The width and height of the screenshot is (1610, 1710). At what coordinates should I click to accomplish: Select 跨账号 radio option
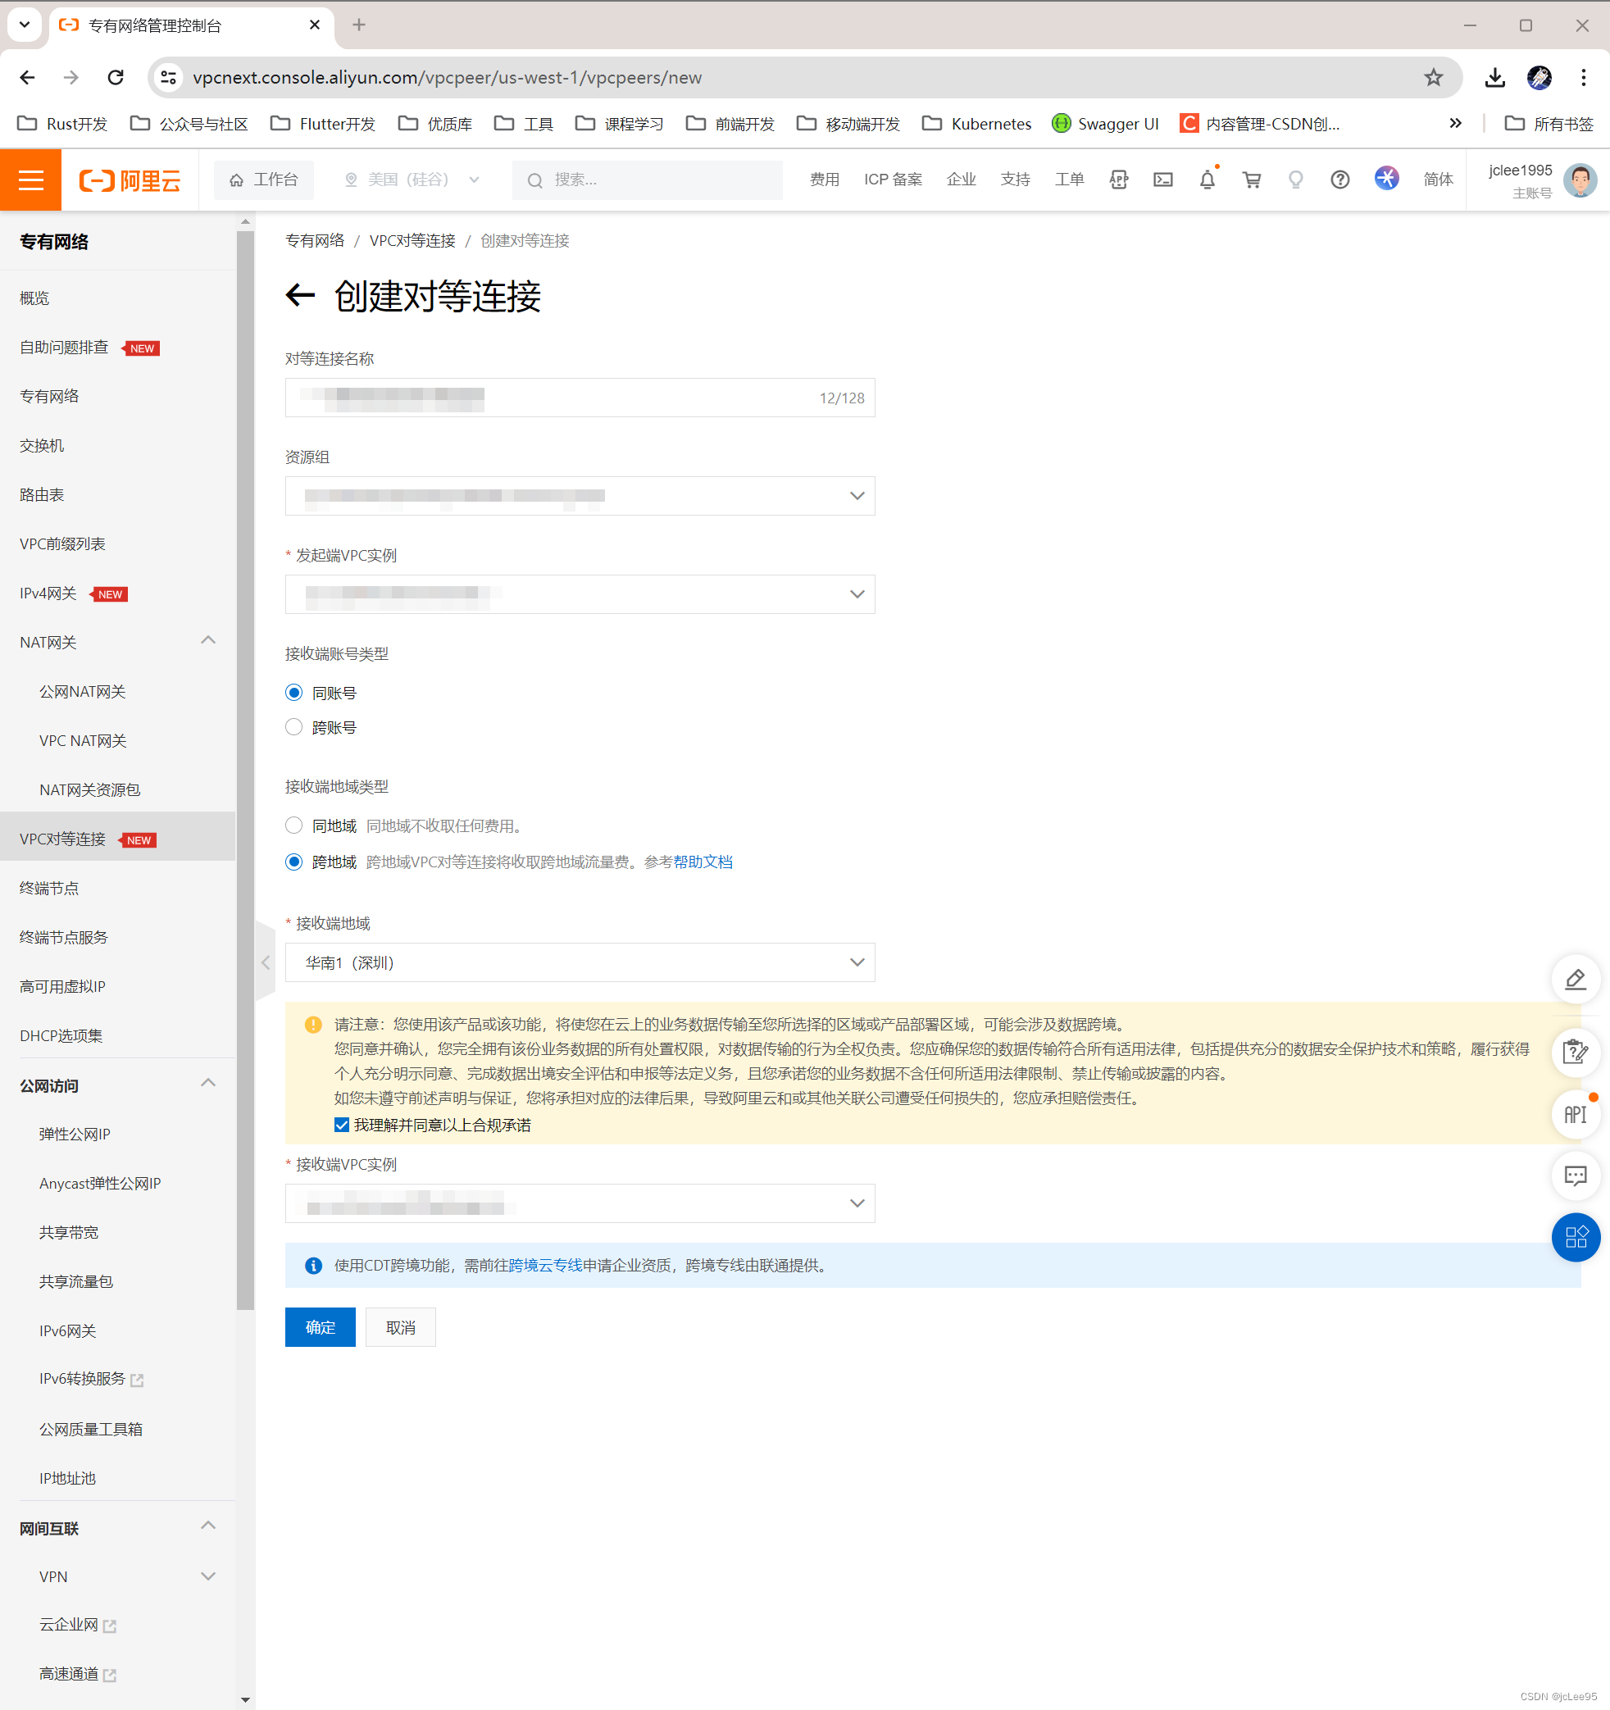[294, 727]
